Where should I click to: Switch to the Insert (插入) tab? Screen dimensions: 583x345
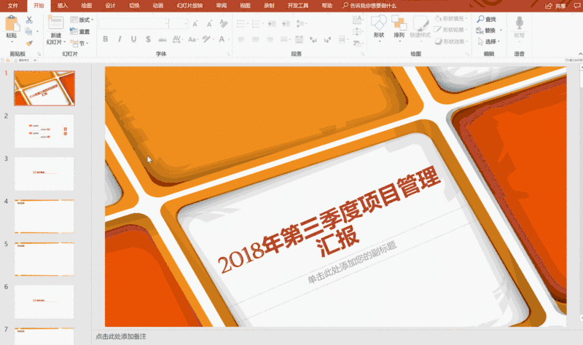coord(63,5)
